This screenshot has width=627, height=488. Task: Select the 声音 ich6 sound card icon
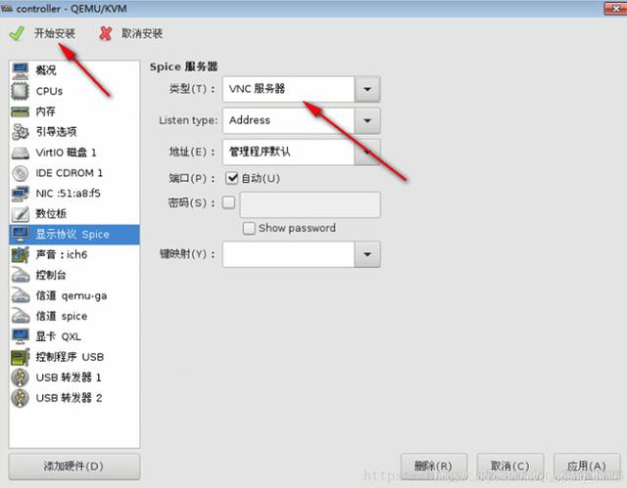[21, 255]
